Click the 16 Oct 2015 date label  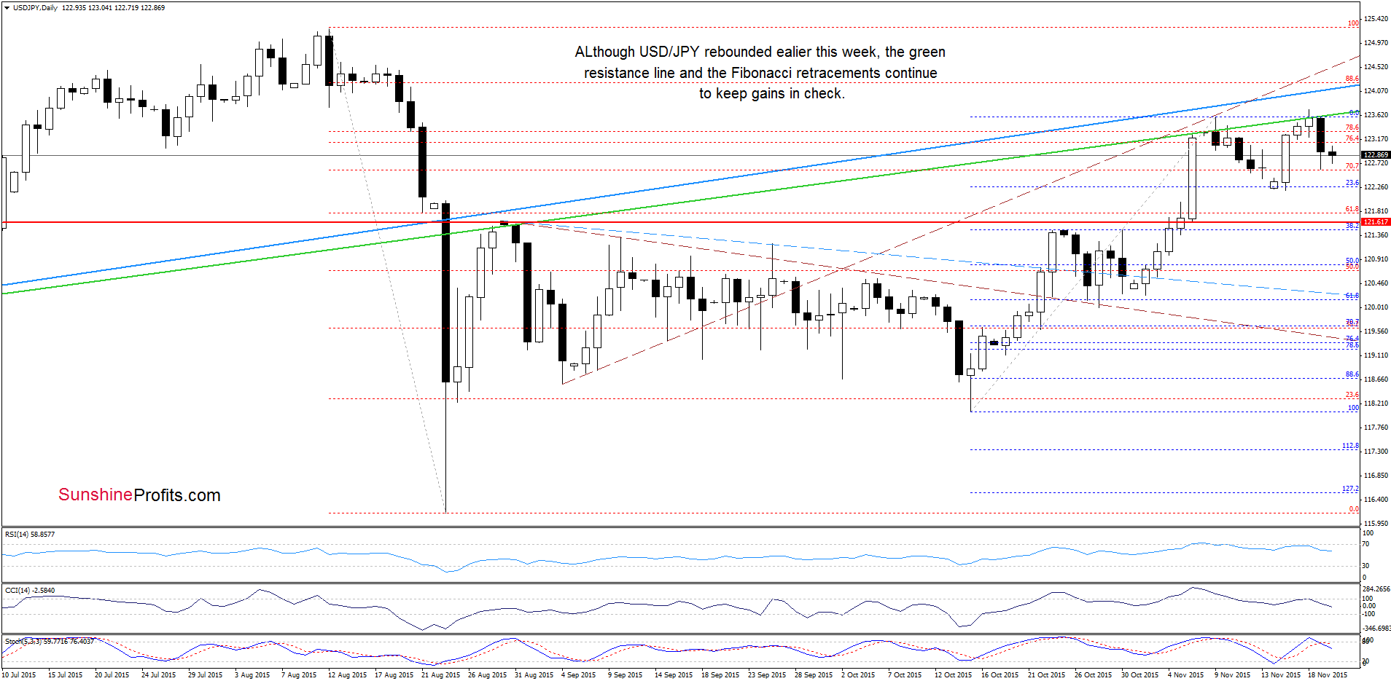click(1000, 675)
